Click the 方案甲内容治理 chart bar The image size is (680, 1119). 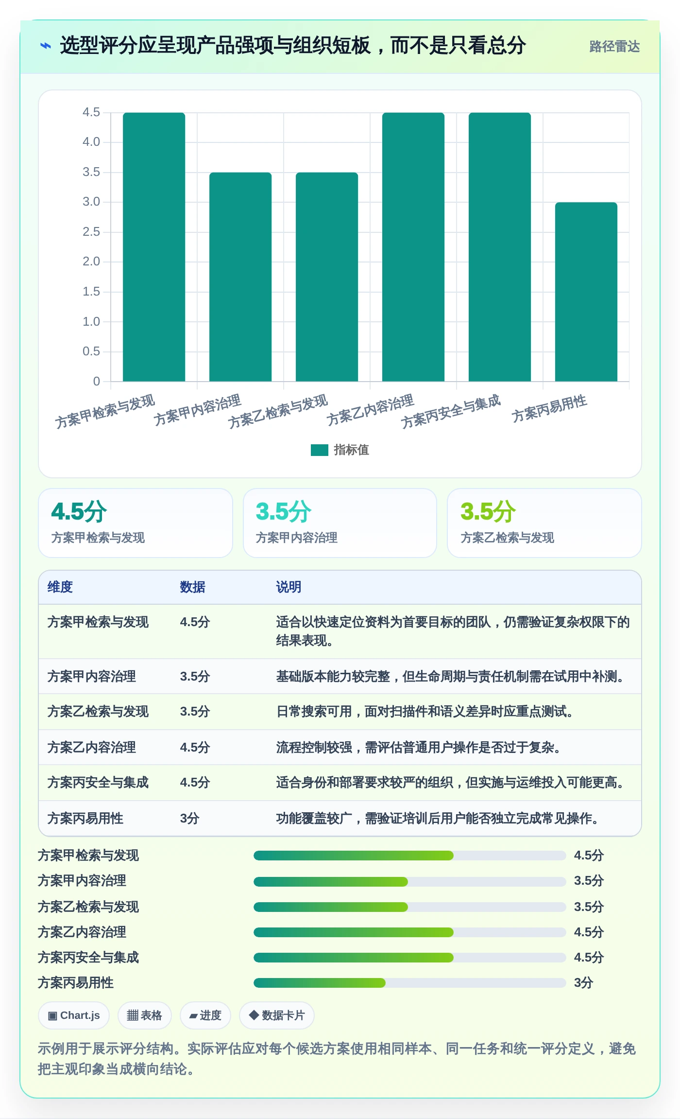240,277
